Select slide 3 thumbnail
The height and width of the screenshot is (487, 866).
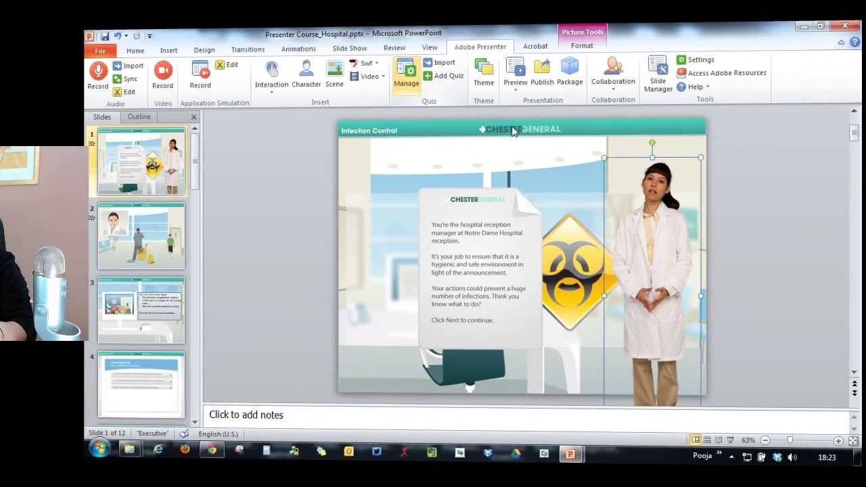(141, 310)
